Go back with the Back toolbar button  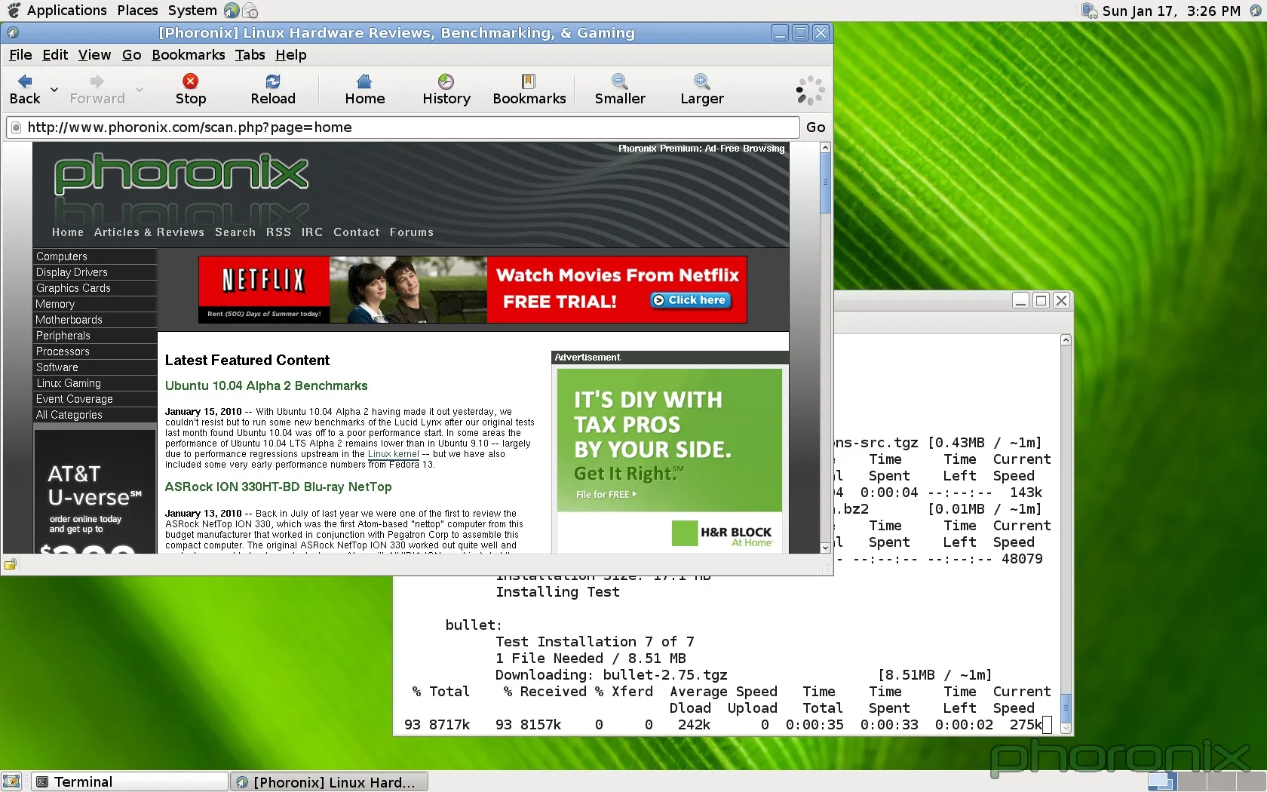pyautogui.click(x=25, y=89)
